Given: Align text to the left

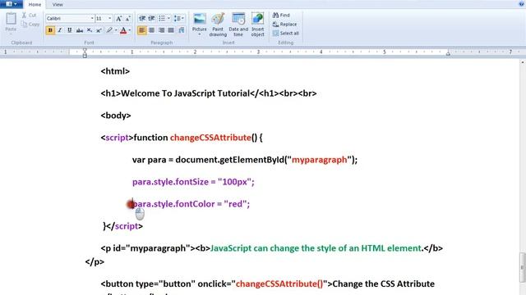Looking at the screenshot, I should (142, 30).
